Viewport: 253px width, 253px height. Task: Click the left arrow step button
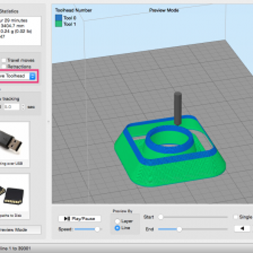(x=242, y=229)
